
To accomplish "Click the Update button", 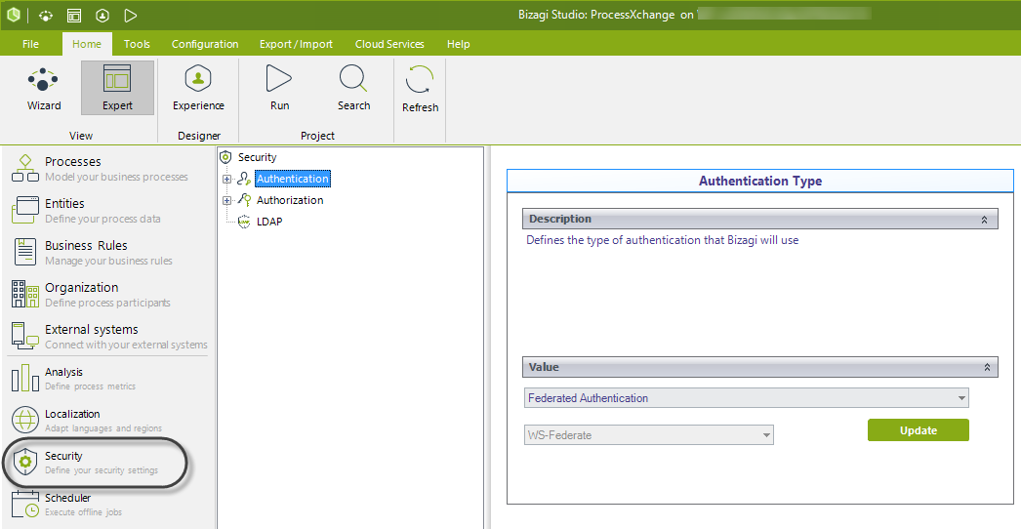I will (919, 430).
